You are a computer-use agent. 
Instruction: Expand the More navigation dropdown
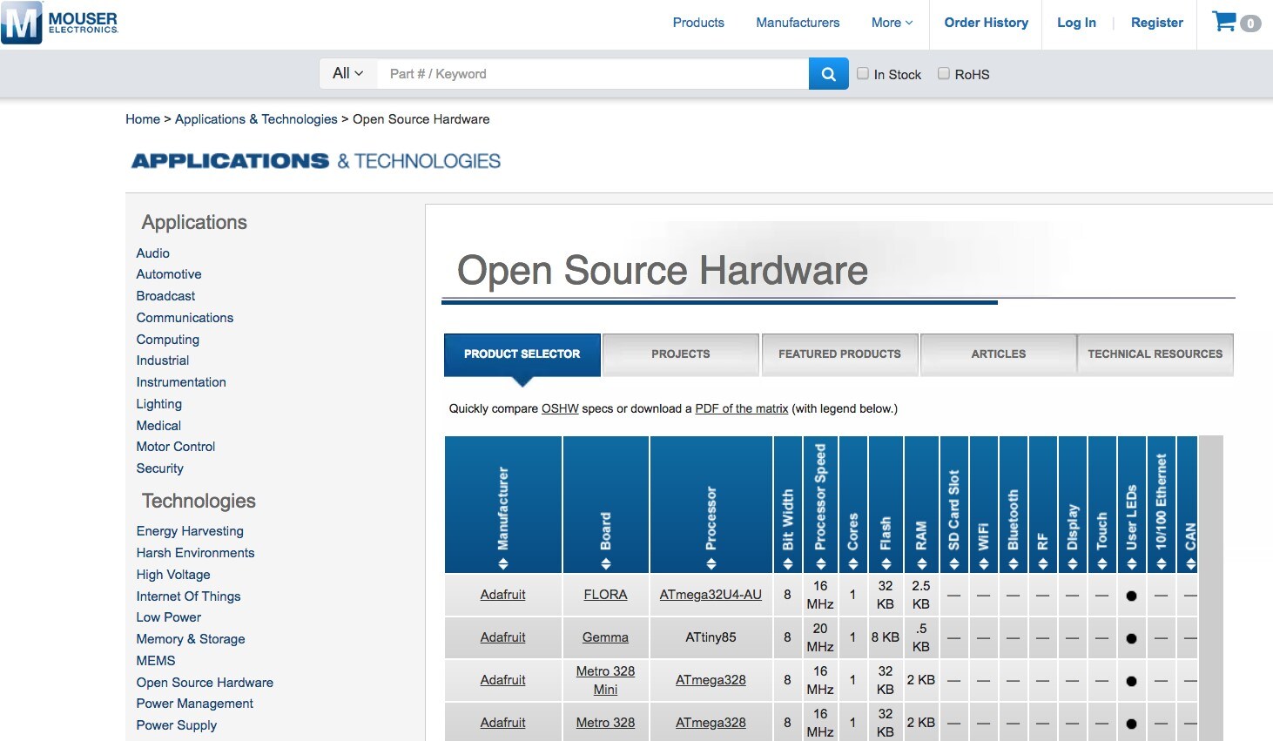tap(892, 23)
